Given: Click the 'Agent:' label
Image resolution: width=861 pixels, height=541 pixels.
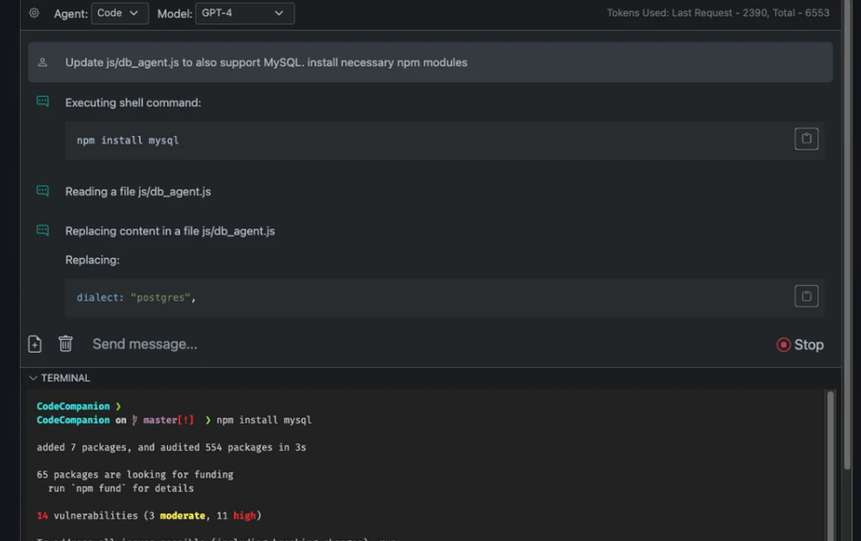Looking at the screenshot, I should tap(71, 14).
